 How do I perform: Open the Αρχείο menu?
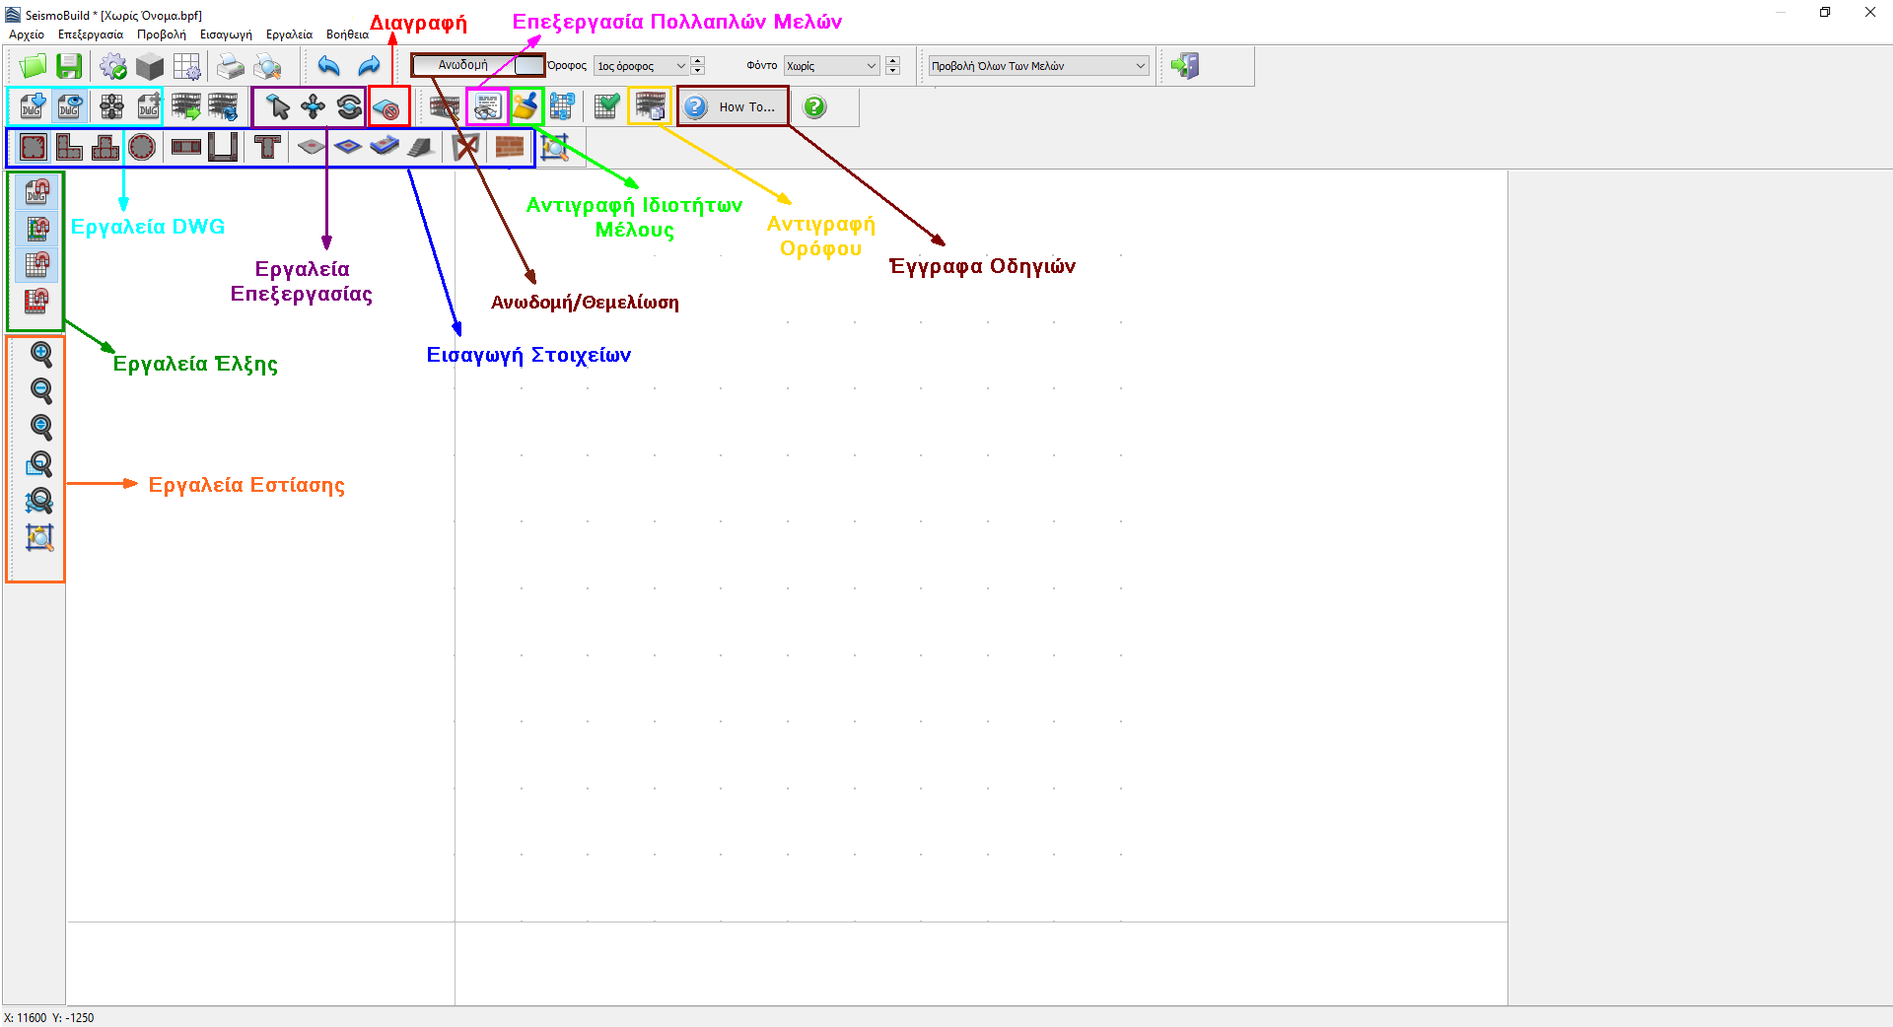click(x=27, y=34)
